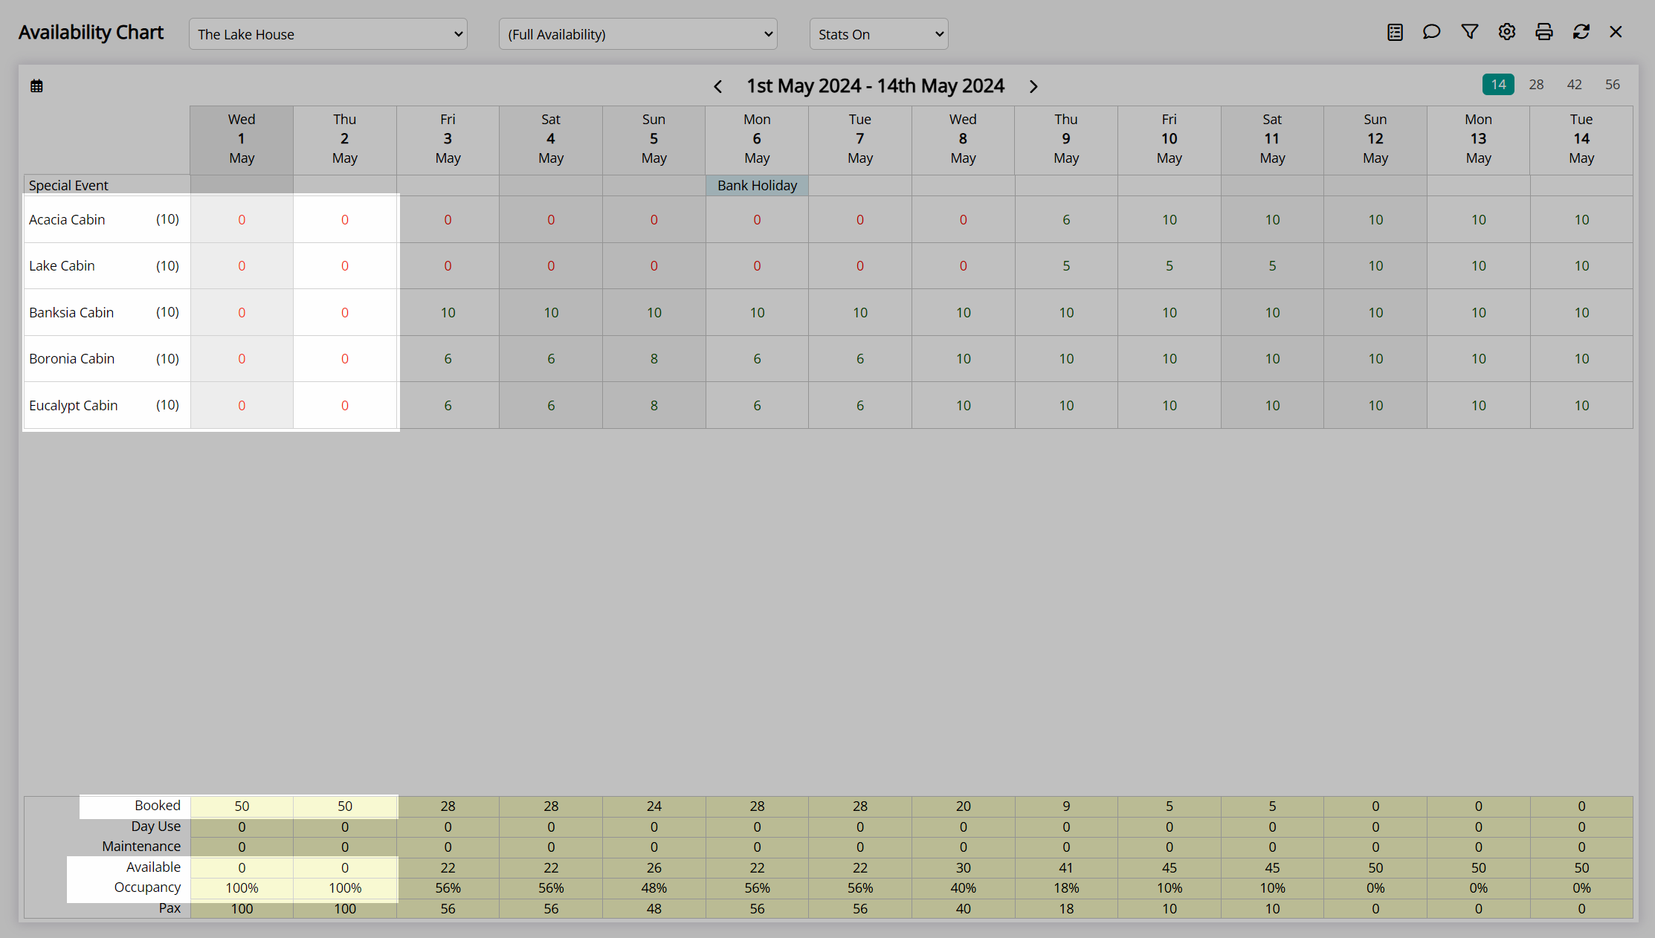Open the filter funnel icon
Screen dimensions: 1655x938
pos(1469,32)
